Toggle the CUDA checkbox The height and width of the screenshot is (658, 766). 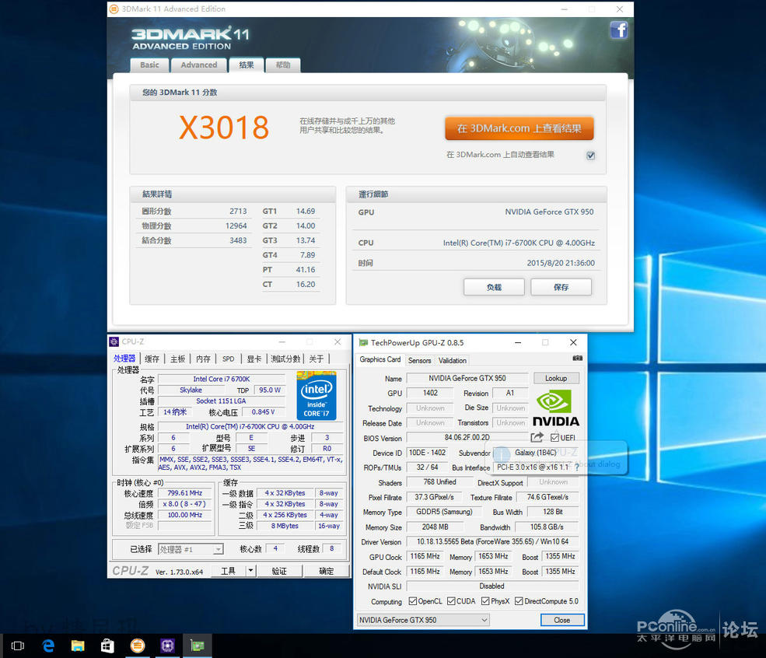[451, 601]
